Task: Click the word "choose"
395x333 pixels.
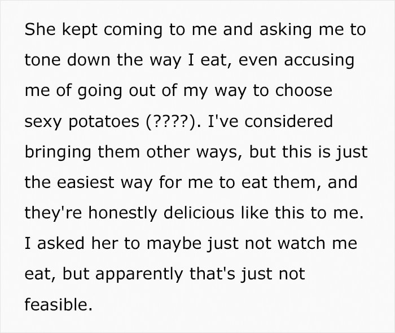Action: (304, 90)
